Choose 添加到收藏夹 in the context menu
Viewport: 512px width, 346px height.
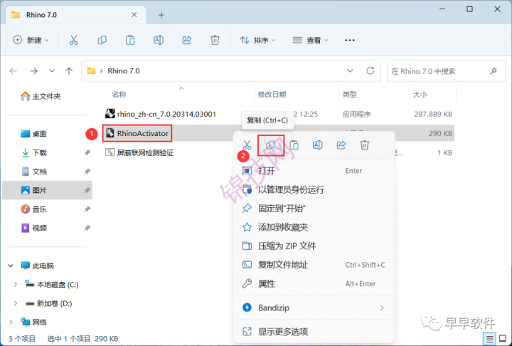[x=314, y=227]
